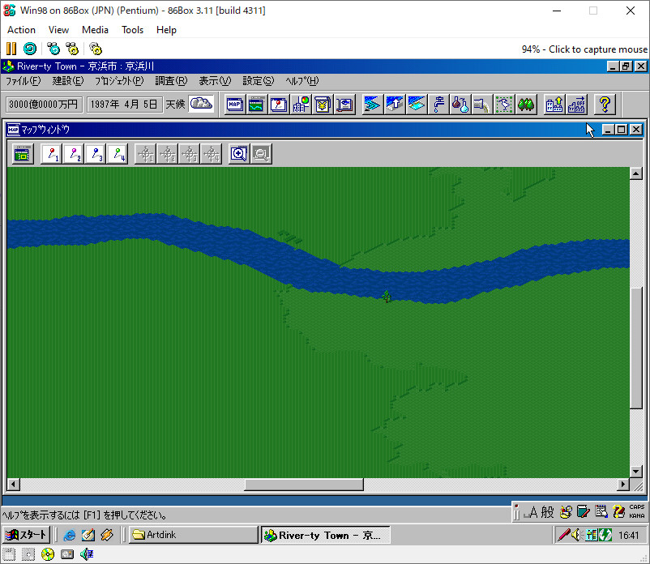Click the taskbar clock showing 16:41
The height and width of the screenshot is (564, 650).
coord(629,536)
